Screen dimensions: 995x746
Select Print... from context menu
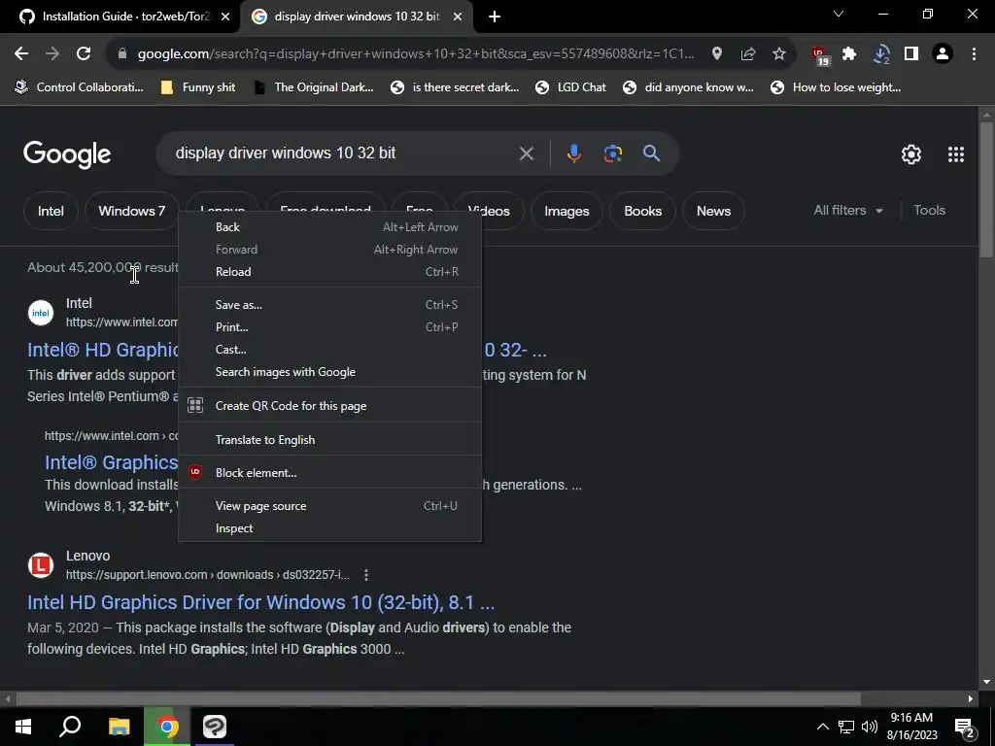point(329,327)
